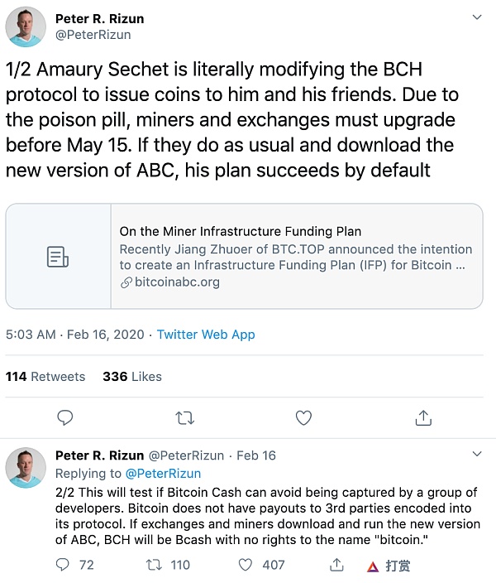Image resolution: width=496 pixels, height=583 pixels.
Task: View the 336 Likes list
Action: (132, 376)
